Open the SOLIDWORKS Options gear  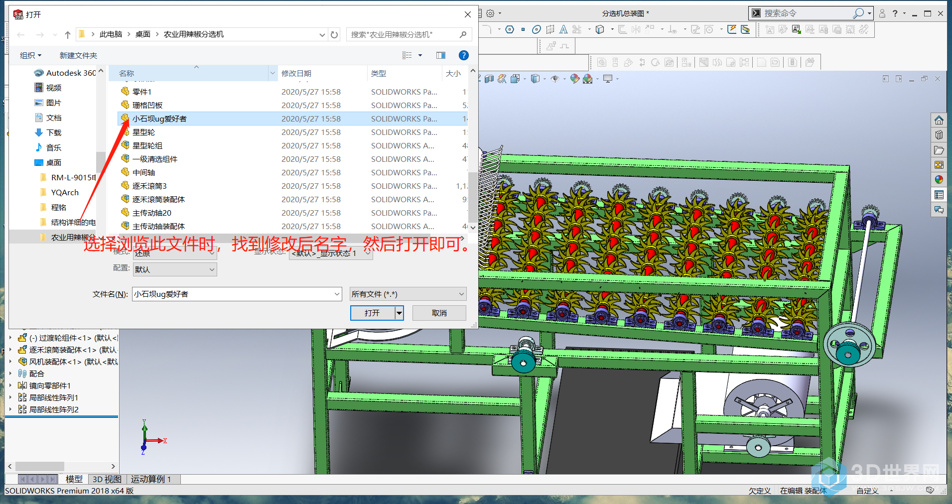[x=490, y=13]
